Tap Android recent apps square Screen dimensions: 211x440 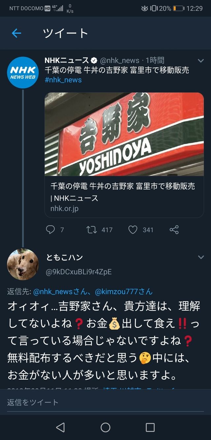pyautogui.click(x=150, y=427)
